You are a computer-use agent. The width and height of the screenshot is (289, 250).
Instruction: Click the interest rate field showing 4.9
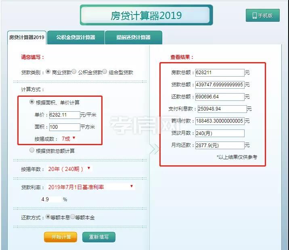click(51, 199)
